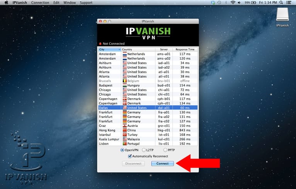Click the Denmark flag in cph-b01 row
This screenshot has height=189, width=296.
coord(124,99)
